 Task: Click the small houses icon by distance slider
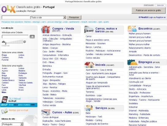click(x=3, y=42)
